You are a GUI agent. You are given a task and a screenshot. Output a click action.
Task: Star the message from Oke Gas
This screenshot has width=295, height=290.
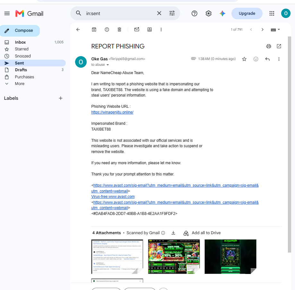[x=244, y=59]
